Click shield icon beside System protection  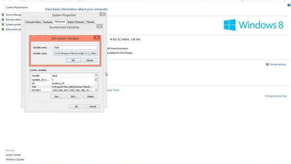point(3,25)
